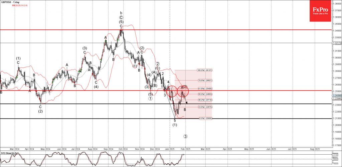Click Feb-2025 on the date axis
The height and width of the screenshot is (167, 342).
(185, 148)
